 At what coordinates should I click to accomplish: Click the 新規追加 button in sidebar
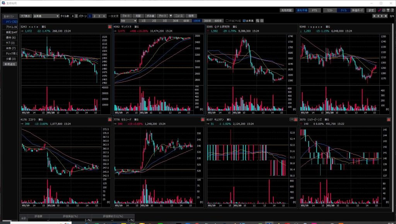(x=10, y=64)
